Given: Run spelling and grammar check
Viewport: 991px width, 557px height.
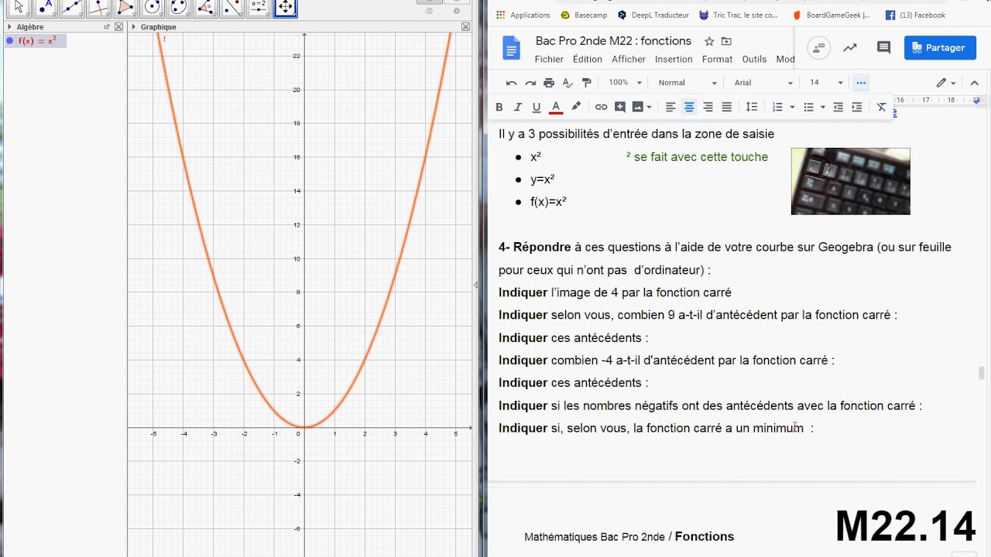Looking at the screenshot, I should click(568, 83).
